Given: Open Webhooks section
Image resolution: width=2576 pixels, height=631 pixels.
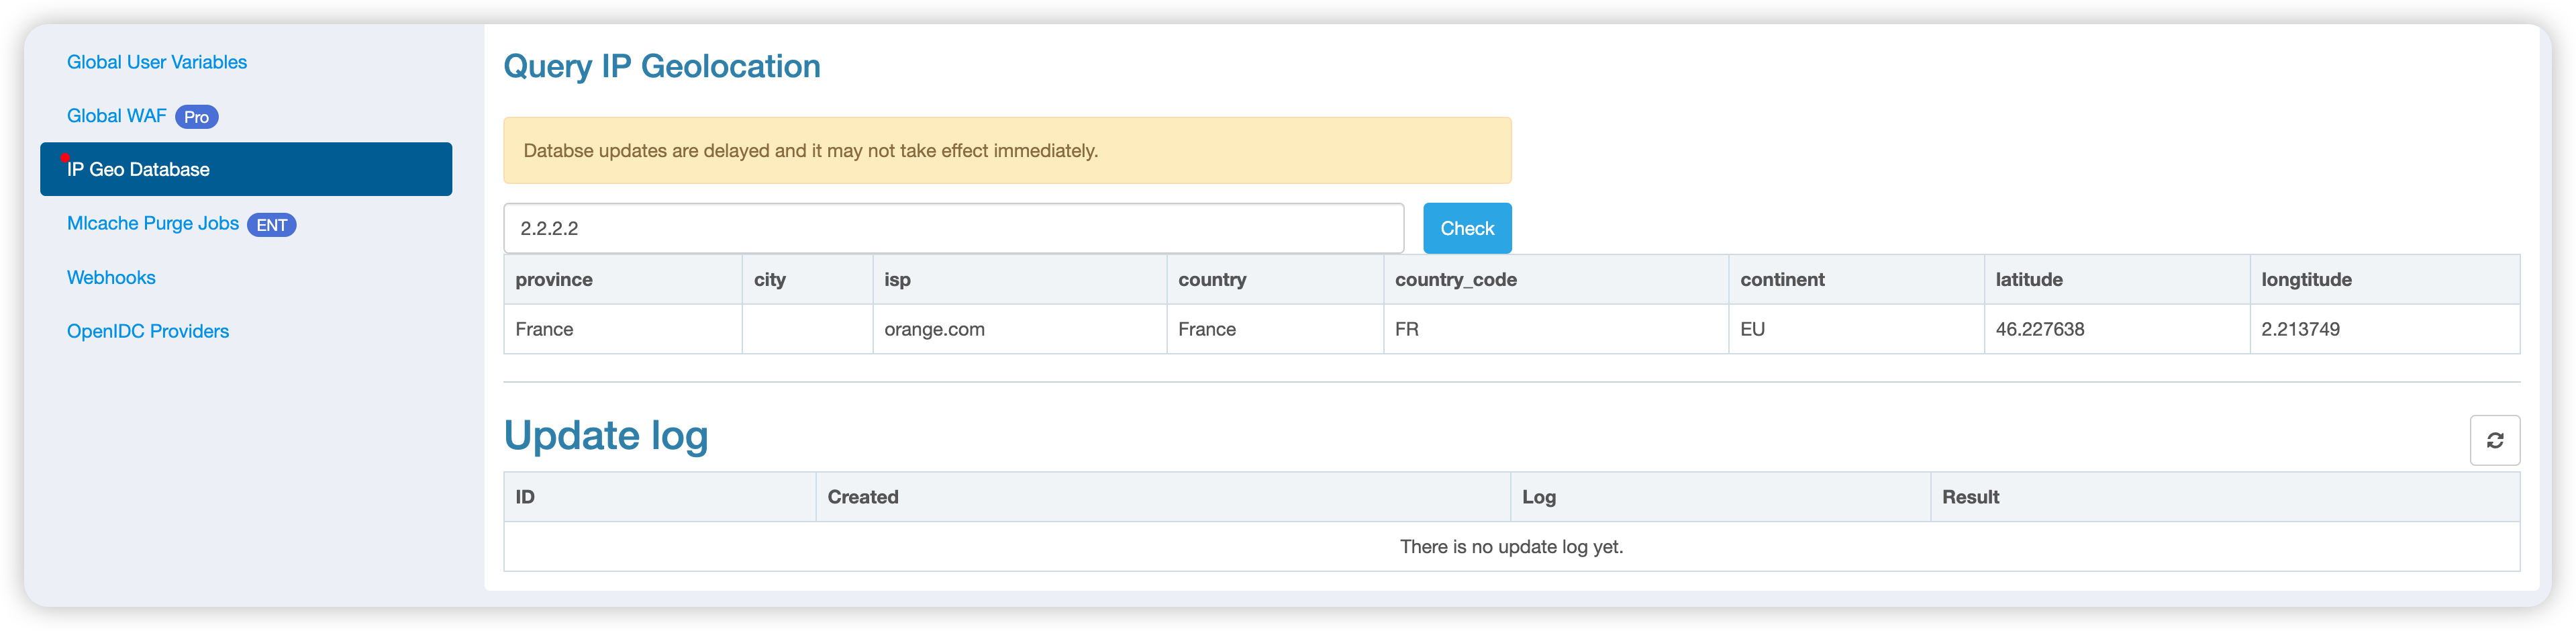Looking at the screenshot, I should [x=111, y=277].
